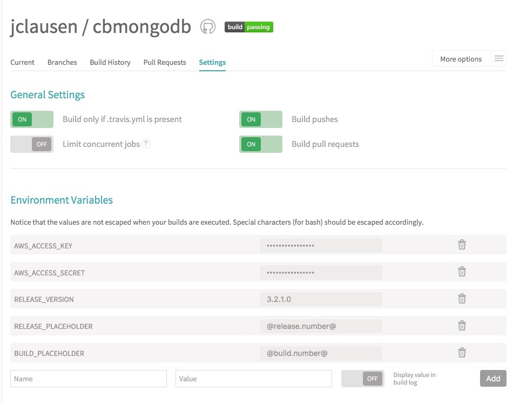Focus the variable Name input field
513x404 pixels.
point(89,379)
